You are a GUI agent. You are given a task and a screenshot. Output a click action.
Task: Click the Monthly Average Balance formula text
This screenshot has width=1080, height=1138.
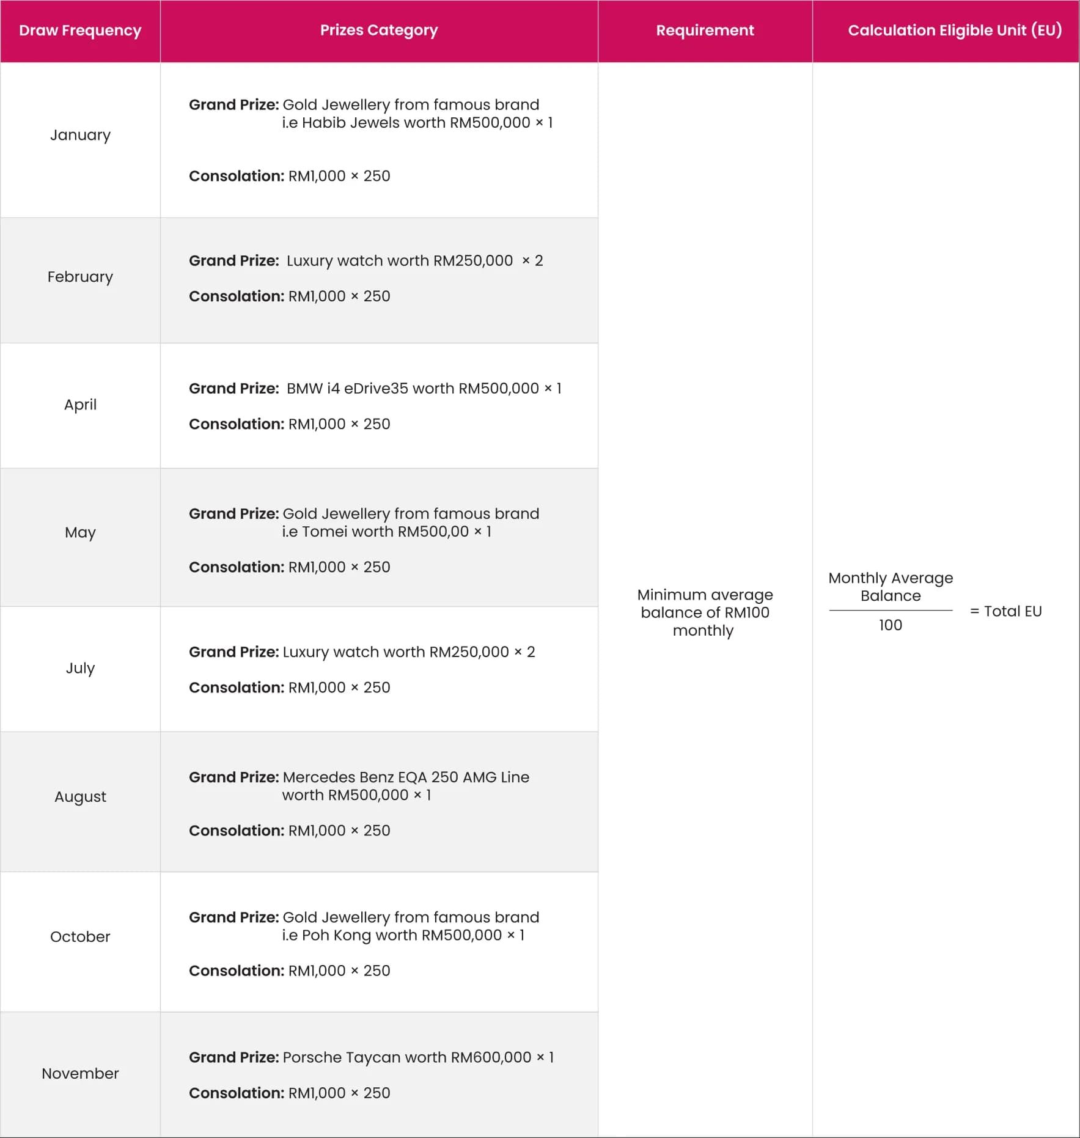(891, 587)
